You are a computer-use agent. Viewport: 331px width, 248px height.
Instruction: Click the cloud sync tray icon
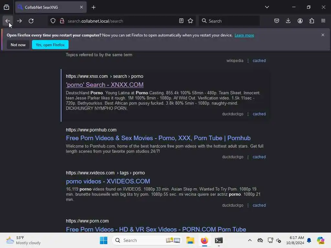click(260, 240)
